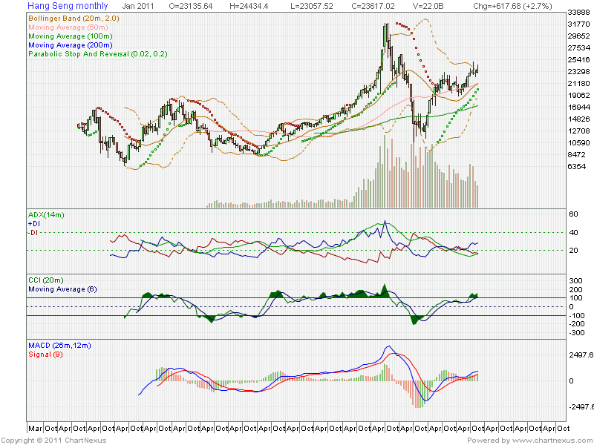The image size is (594, 445).
Task: Click the 'CCI (20m)' indicator label
Action: point(46,280)
